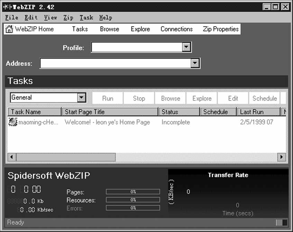
Task: Click the Resources progress bar
Action: coord(133,200)
